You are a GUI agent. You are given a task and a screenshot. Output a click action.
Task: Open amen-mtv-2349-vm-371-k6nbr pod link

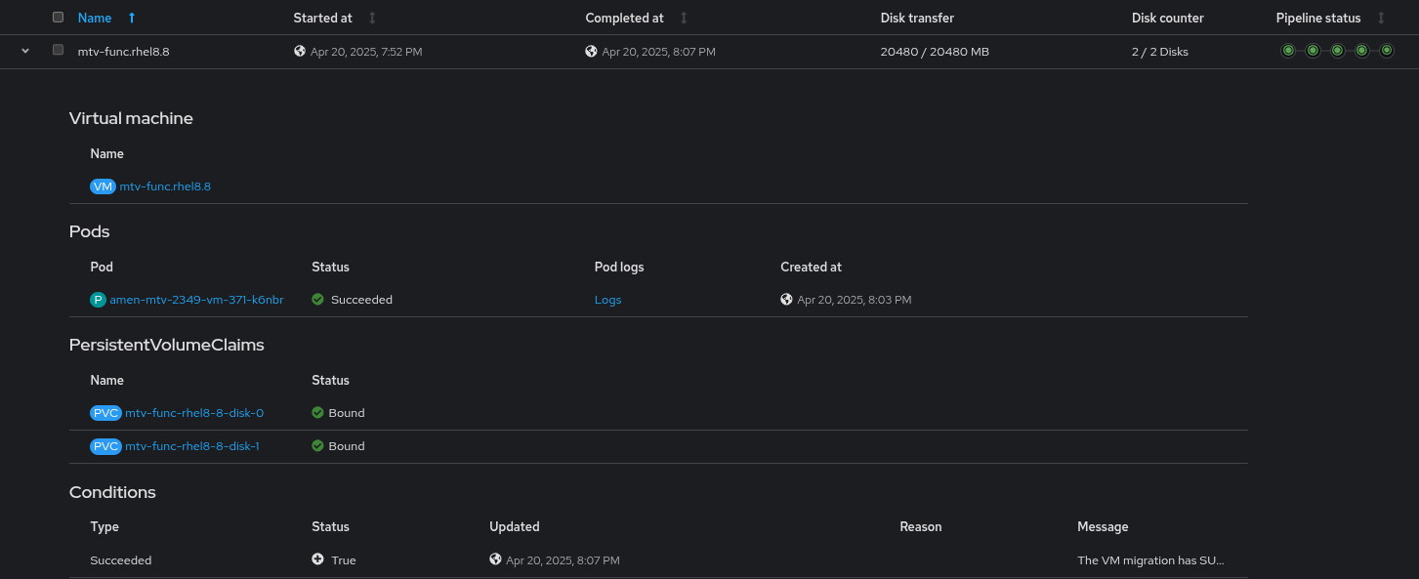point(196,300)
